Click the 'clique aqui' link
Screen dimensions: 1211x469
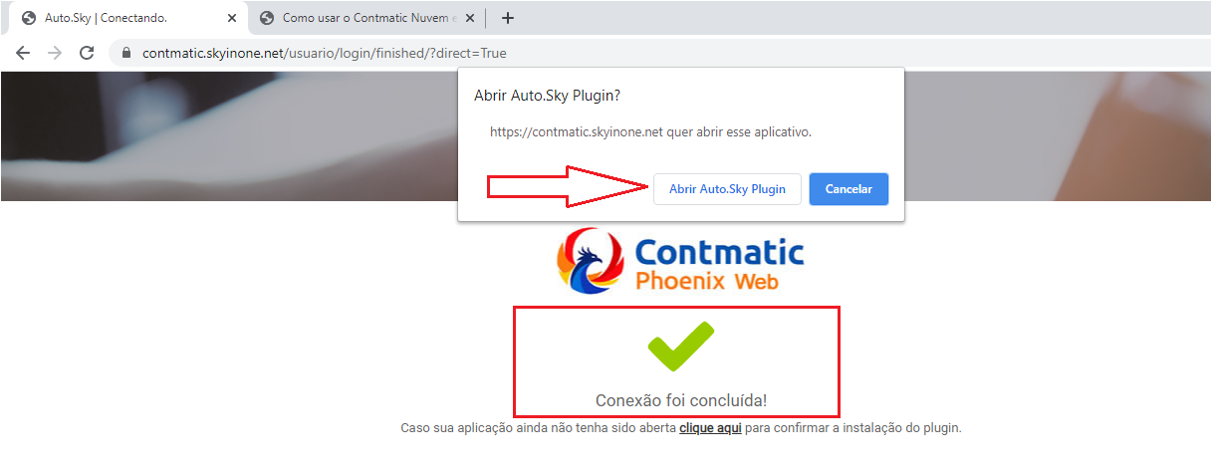click(710, 428)
